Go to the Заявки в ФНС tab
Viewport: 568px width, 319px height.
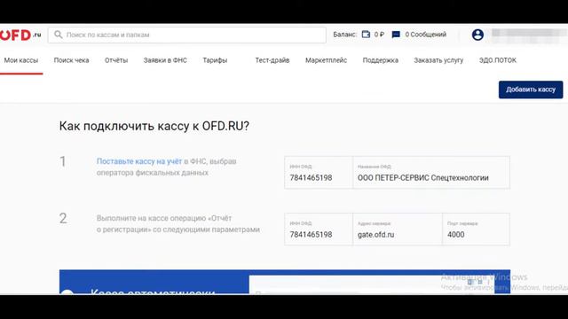coord(165,60)
